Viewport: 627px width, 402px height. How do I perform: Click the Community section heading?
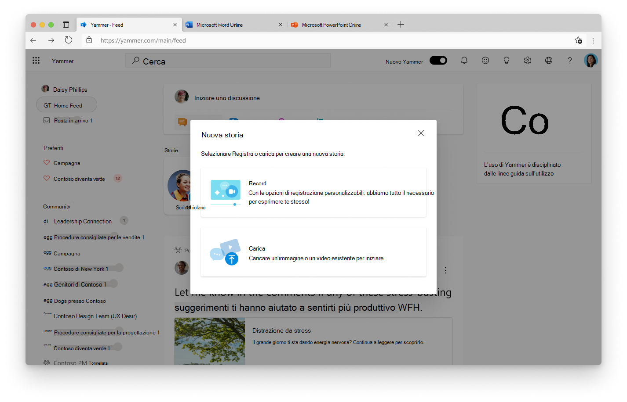pos(57,207)
